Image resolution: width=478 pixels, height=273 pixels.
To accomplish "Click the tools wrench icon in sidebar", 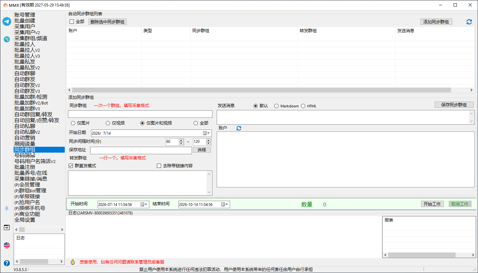I will click(x=7, y=39).
